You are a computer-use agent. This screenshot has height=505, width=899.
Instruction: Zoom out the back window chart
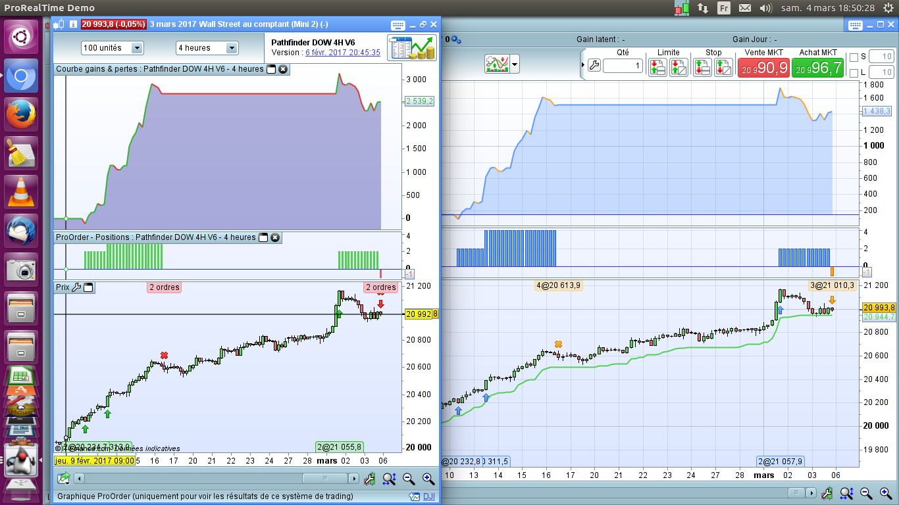click(867, 492)
